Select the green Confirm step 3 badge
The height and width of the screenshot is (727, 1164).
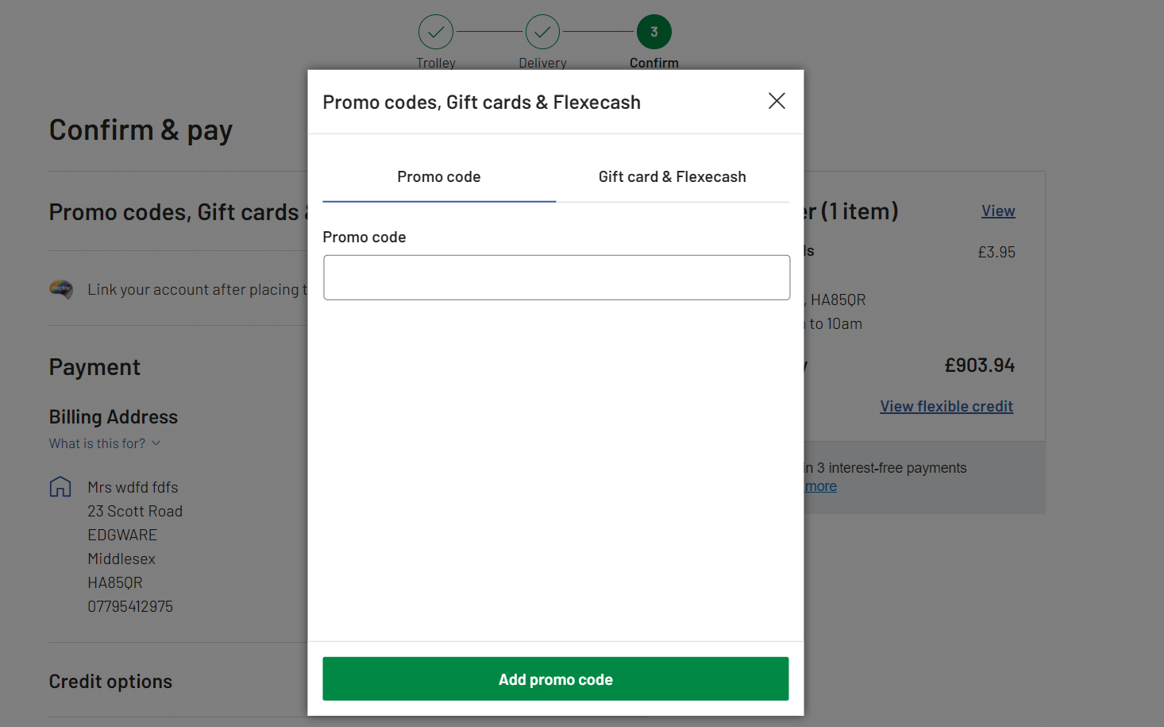[653, 31]
